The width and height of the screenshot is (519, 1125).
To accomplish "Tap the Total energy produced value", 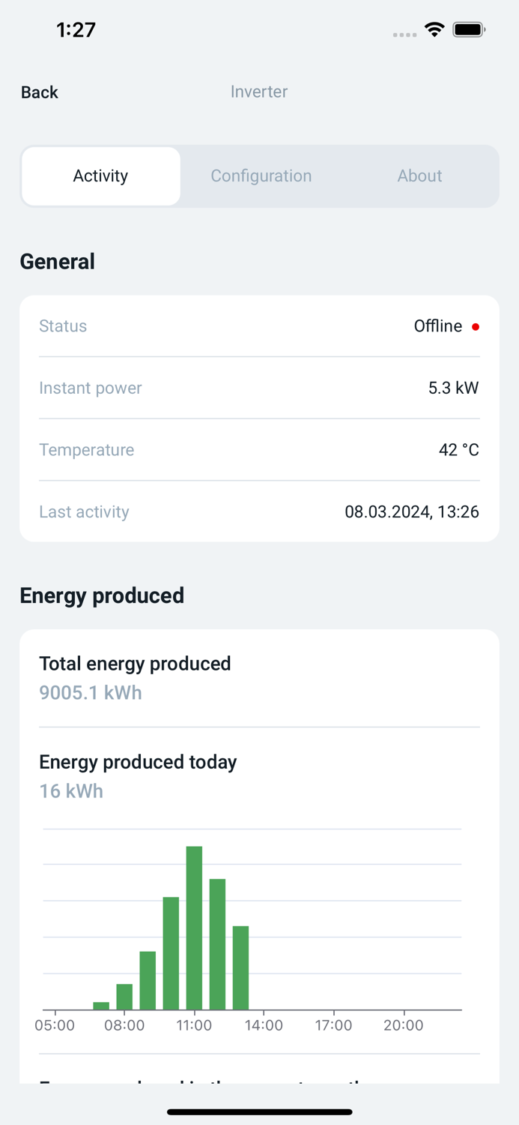I will coord(90,692).
